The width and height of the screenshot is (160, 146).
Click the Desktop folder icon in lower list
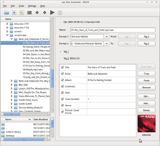tap(3, 136)
